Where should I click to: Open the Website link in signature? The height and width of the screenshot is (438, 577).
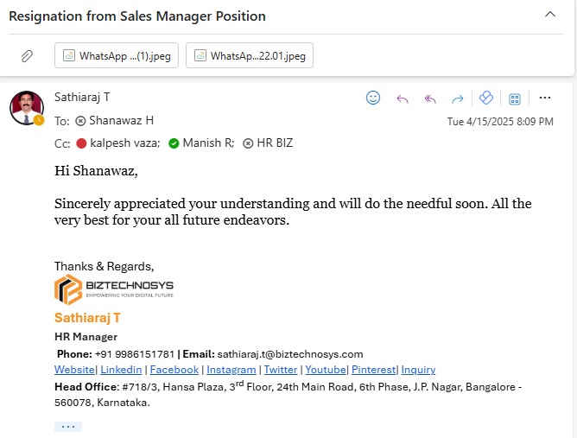74,369
